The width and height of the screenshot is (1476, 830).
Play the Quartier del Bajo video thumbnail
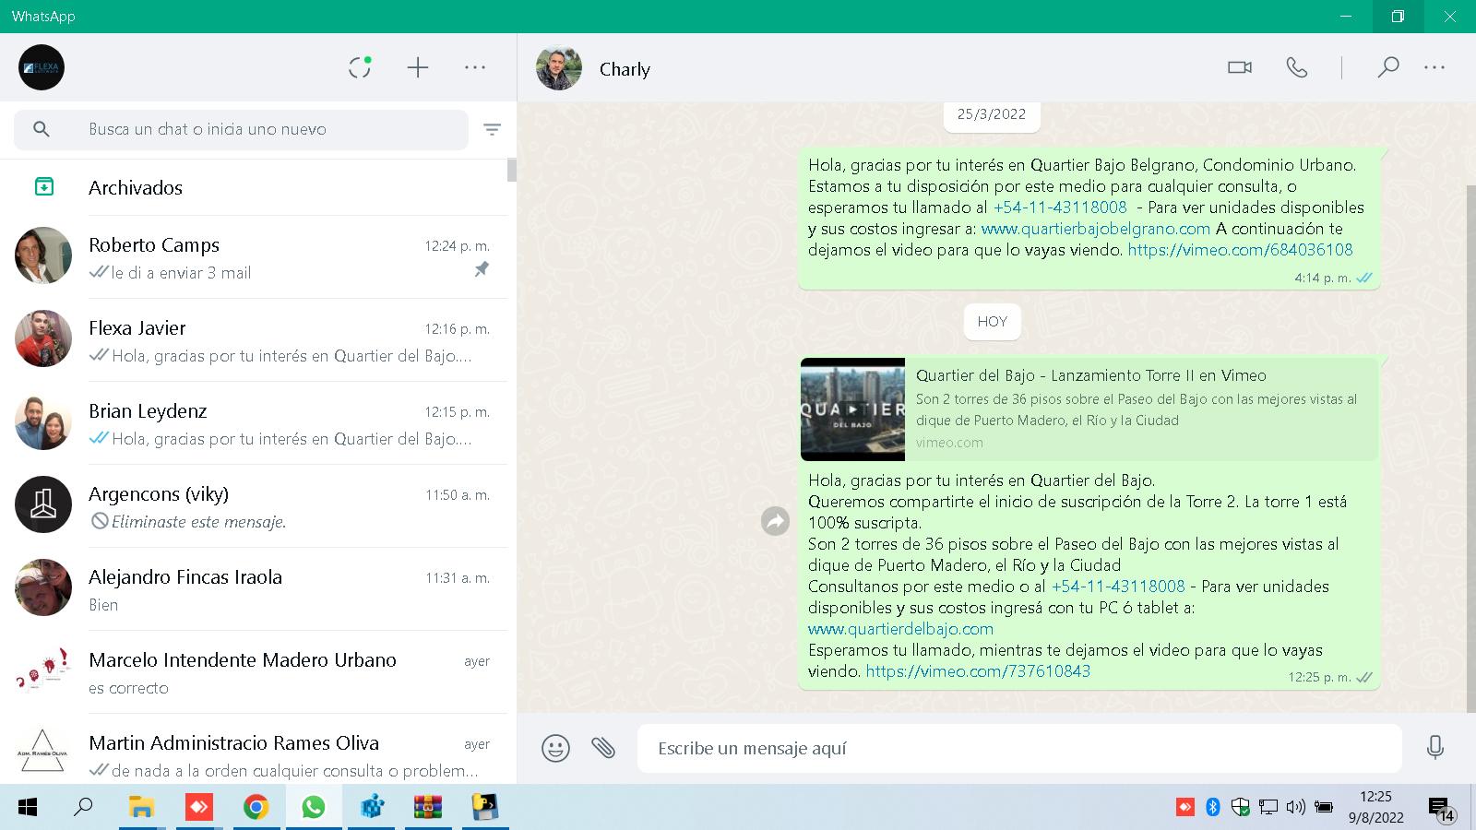(852, 409)
